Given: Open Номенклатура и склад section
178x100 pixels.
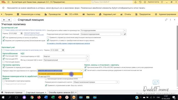Looking at the screenshot, I should 29,14.
